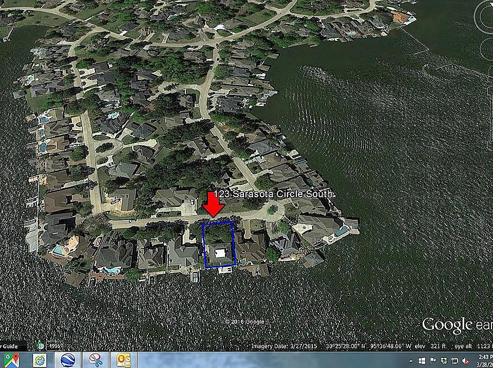Switch to the Google Earth taskbar button
The width and height of the screenshot is (493, 368).
68,360
